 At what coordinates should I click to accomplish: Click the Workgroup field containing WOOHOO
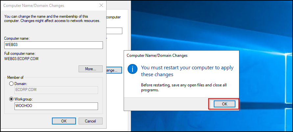click(x=56, y=106)
